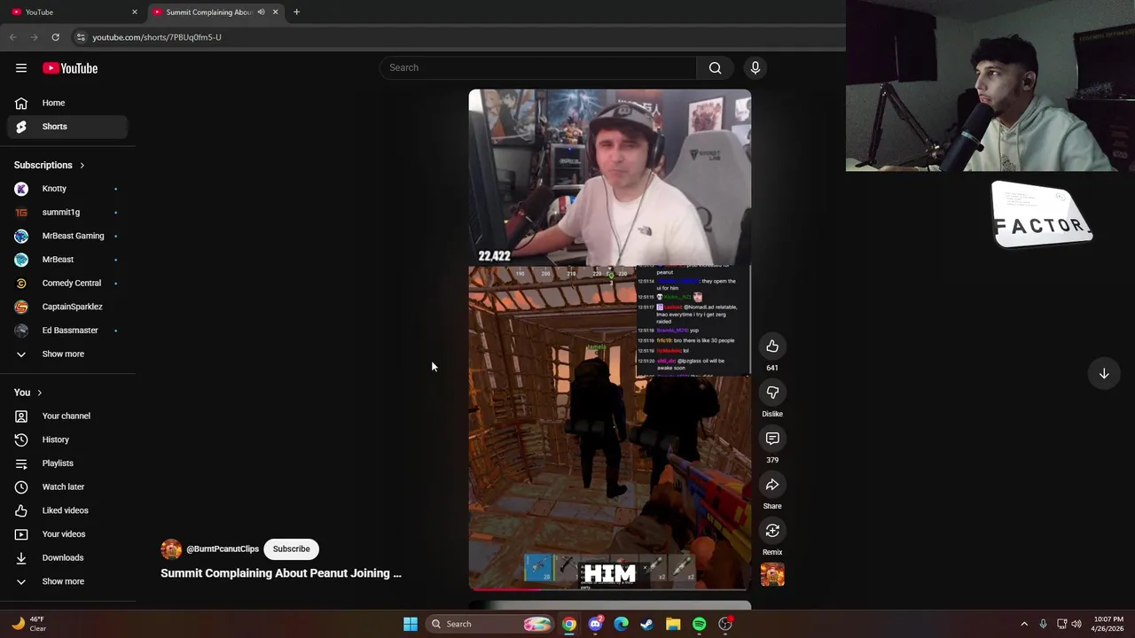
Task: Dislike the short with thumbs down
Action: (x=772, y=393)
